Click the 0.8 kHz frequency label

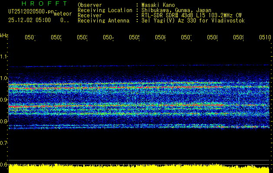pos(4,121)
